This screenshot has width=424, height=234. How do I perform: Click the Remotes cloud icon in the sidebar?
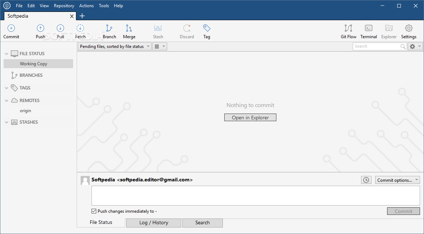[x=14, y=100]
